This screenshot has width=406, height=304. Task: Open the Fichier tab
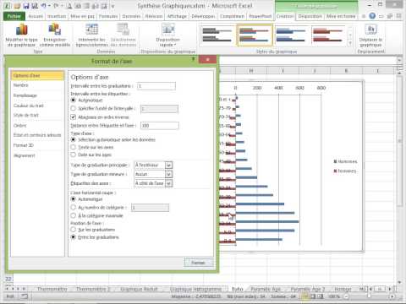pos(14,16)
